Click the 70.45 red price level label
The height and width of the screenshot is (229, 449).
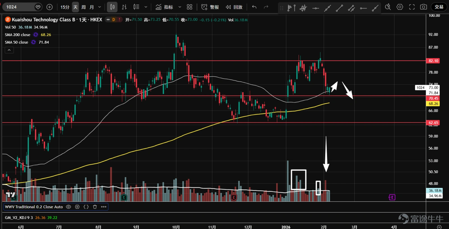pos(433,98)
